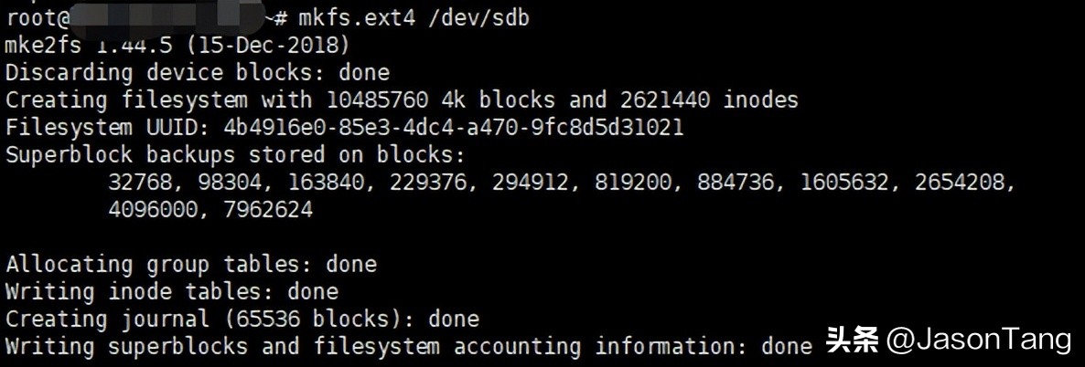Click the 7962624 backup block number
The image size is (1085, 367).
tap(261, 210)
